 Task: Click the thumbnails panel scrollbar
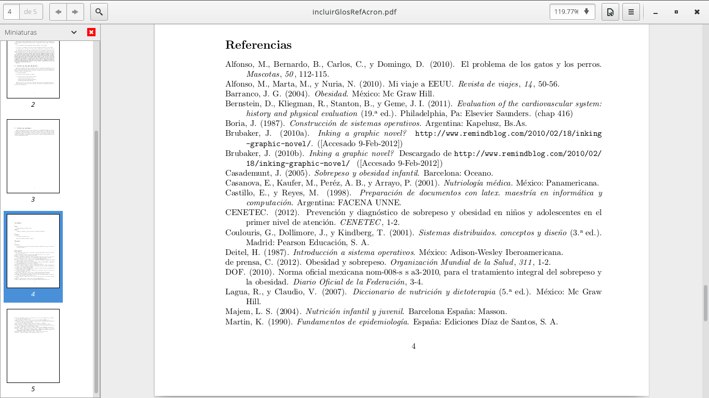coord(96,262)
